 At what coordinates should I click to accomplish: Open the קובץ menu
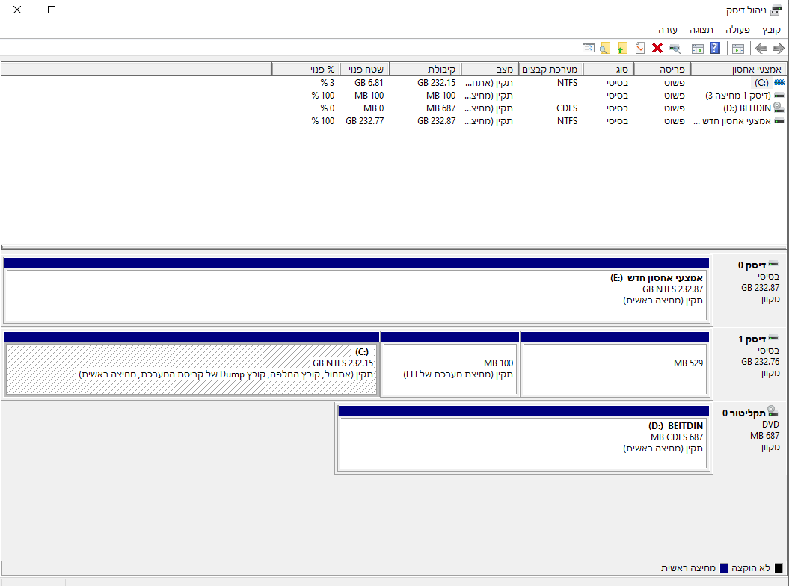coord(771,30)
